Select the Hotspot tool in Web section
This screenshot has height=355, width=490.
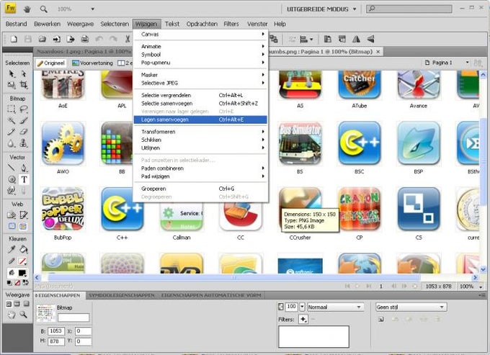[x=12, y=215]
